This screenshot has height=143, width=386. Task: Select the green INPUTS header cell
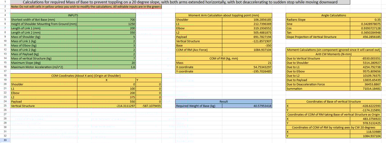click(73, 15)
